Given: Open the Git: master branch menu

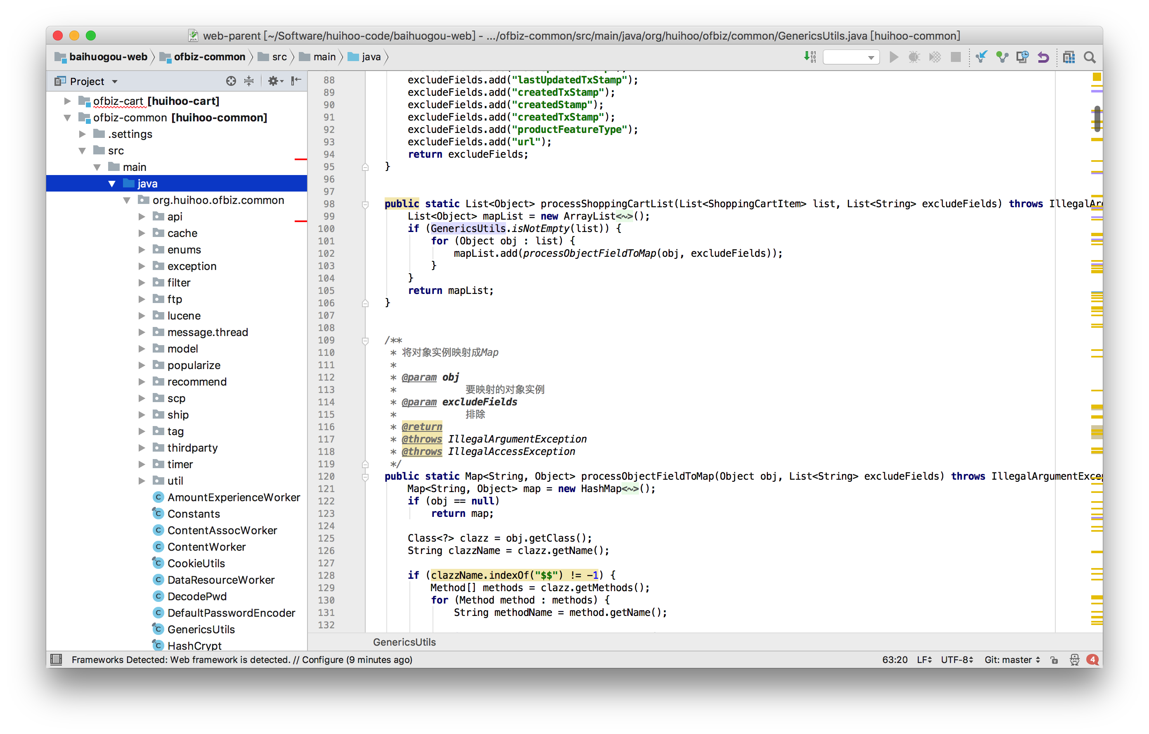Looking at the screenshot, I should pyautogui.click(x=1012, y=660).
